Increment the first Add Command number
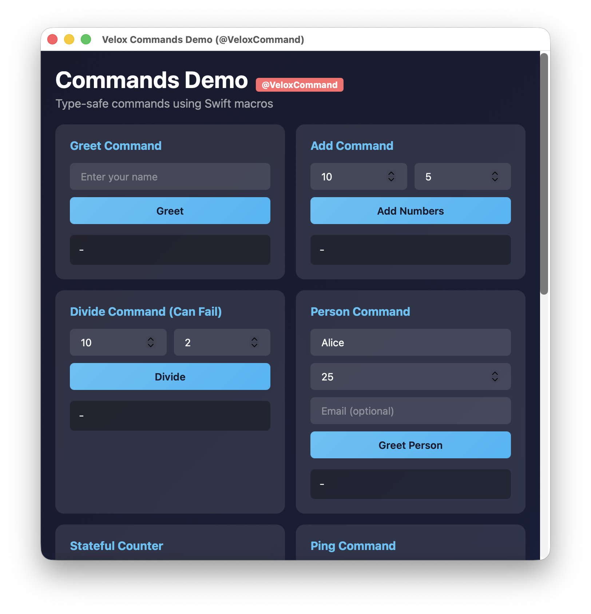 coord(391,174)
